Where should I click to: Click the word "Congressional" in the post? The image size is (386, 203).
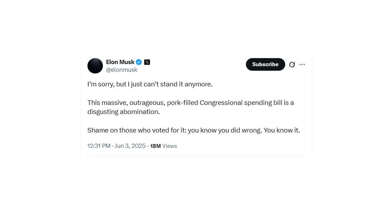coord(221,103)
